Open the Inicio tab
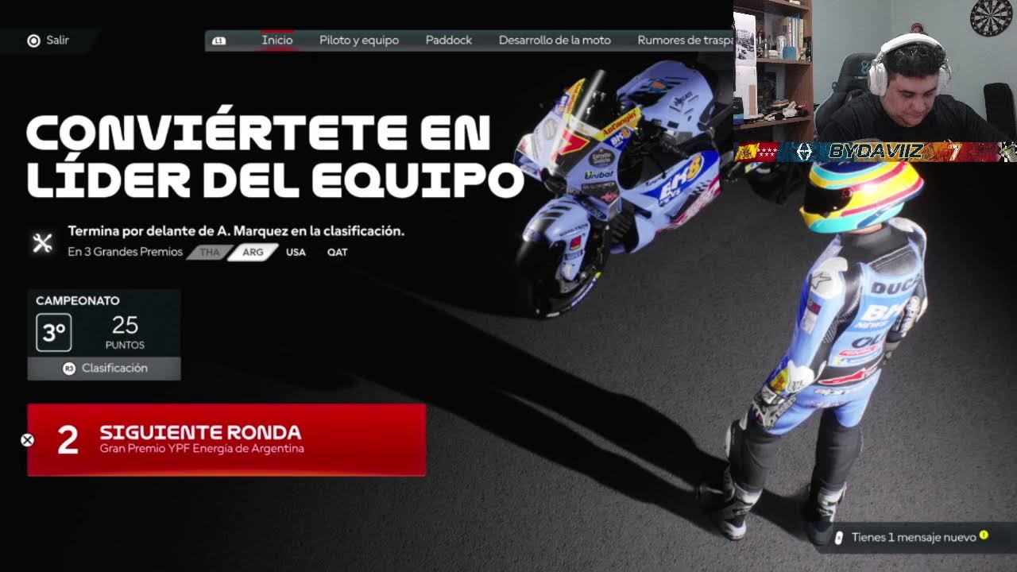Image resolution: width=1017 pixels, height=572 pixels. point(277,40)
